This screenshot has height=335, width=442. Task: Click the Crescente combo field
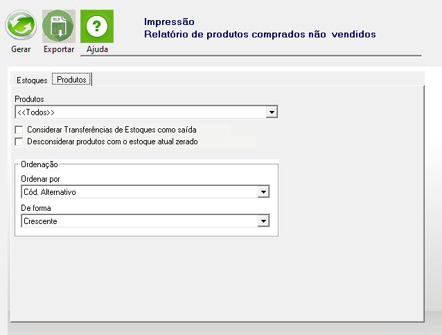145,221
